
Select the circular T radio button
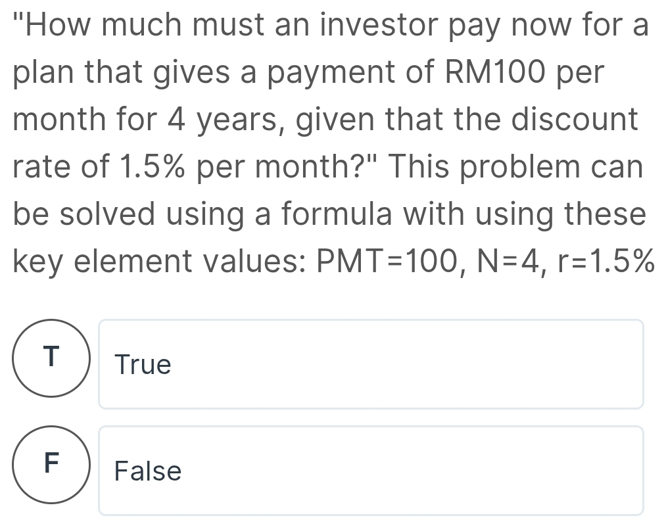tap(52, 358)
